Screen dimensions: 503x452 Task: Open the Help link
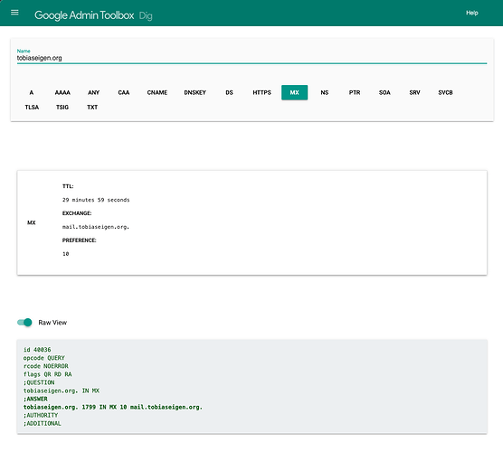tap(471, 13)
